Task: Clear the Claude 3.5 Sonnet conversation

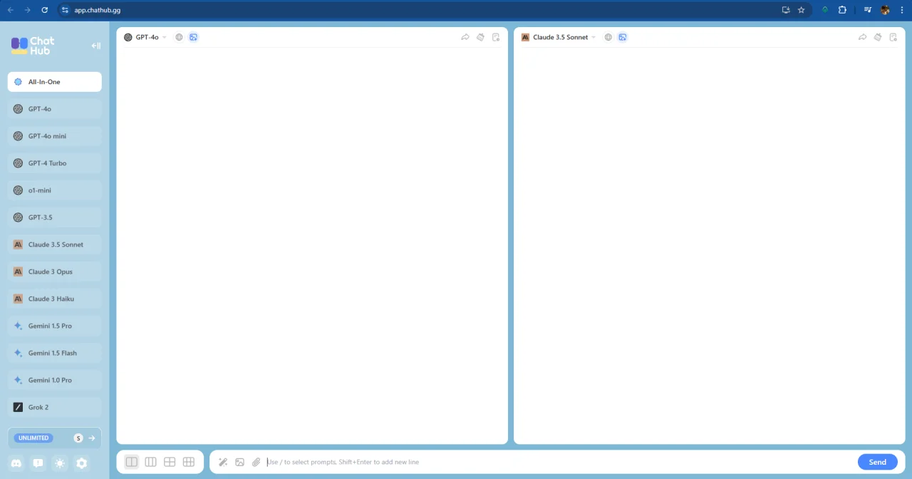Action: click(x=879, y=37)
